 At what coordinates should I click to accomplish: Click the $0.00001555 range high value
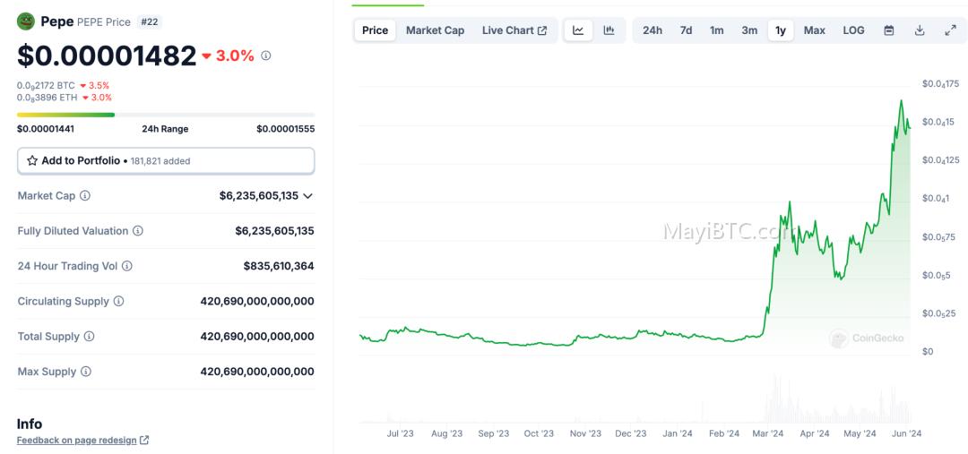coord(286,129)
